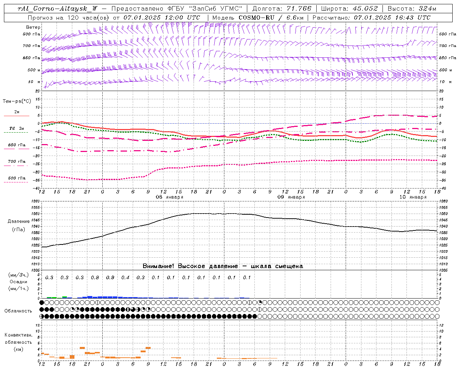Image resolution: width=458 pixels, height=367 pixels.
Task: Click the Высота: 324м value
Action: point(412,9)
